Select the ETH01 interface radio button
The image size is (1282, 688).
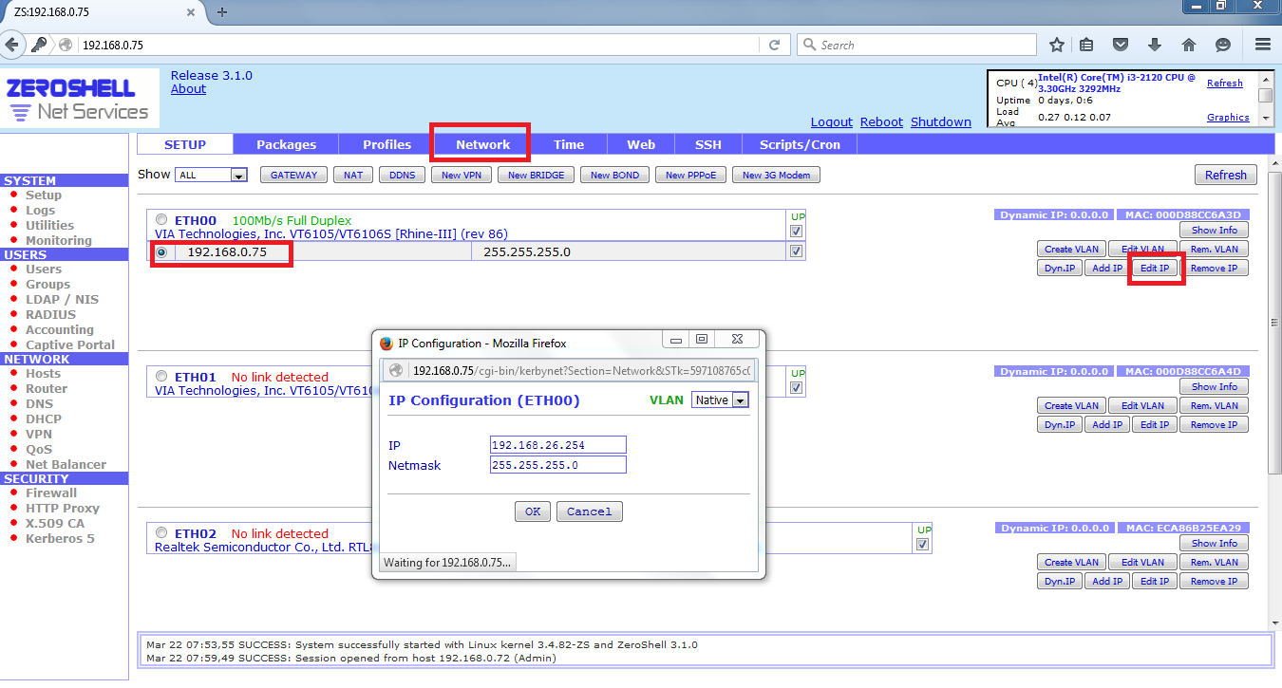coord(161,376)
